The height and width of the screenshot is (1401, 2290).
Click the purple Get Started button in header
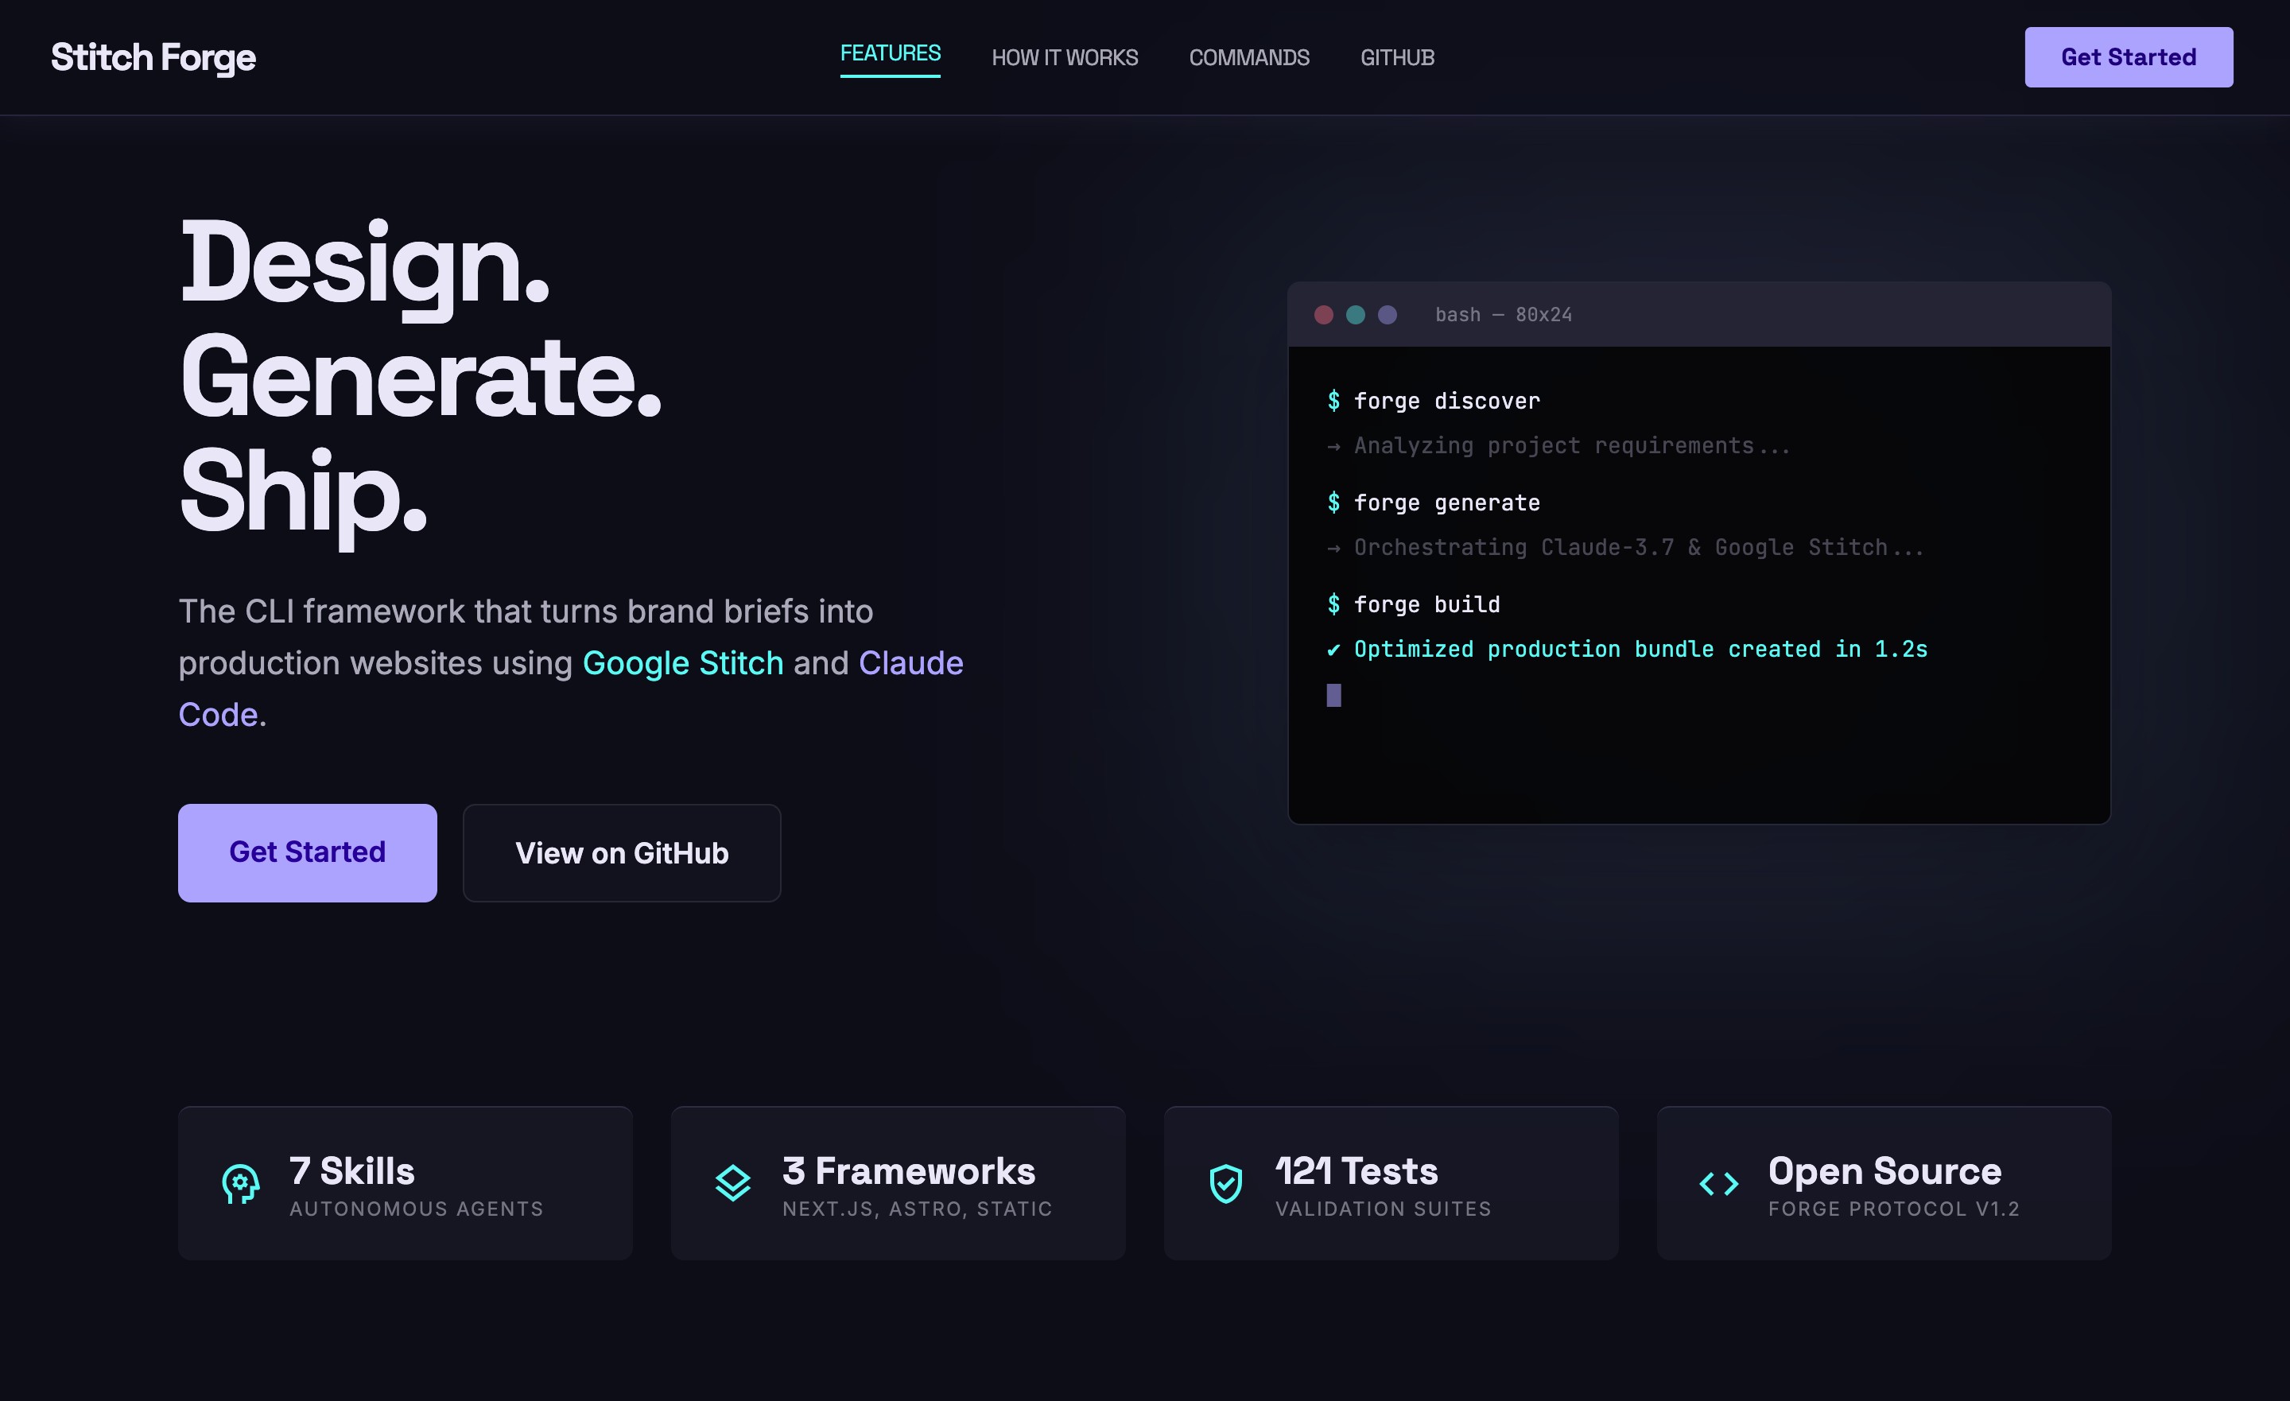click(x=2129, y=56)
